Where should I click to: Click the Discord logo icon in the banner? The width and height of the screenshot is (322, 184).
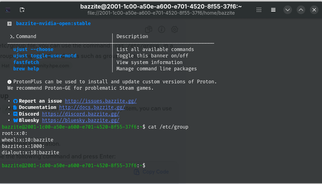(x=15, y=114)
